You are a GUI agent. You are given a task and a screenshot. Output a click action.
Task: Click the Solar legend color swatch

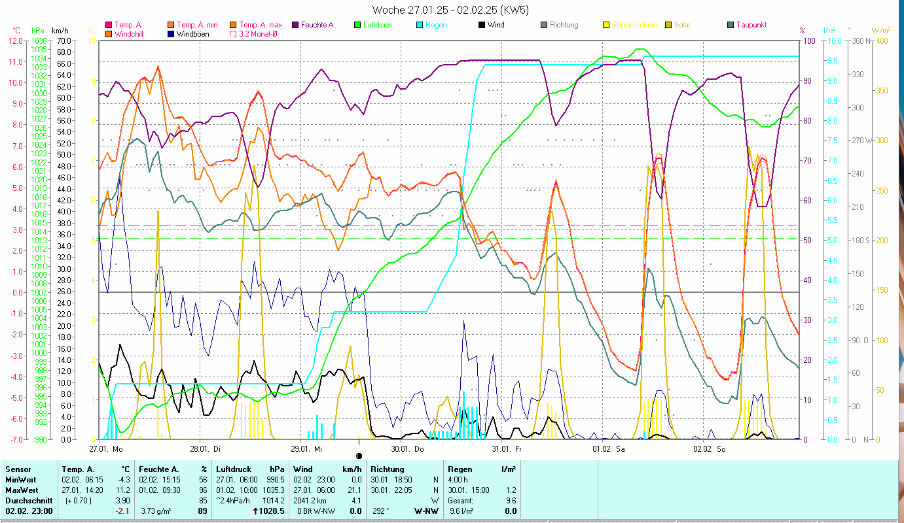tap(668, 25)
